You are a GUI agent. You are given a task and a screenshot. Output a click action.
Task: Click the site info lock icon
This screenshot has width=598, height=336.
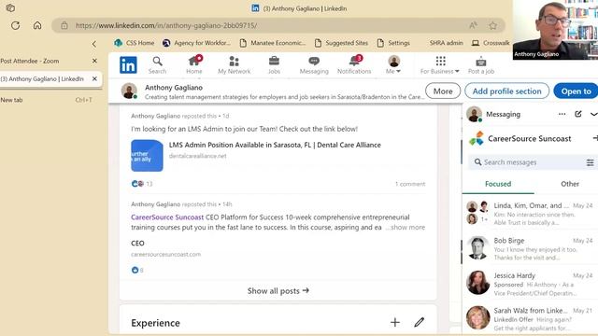click(x=64, y=25)
